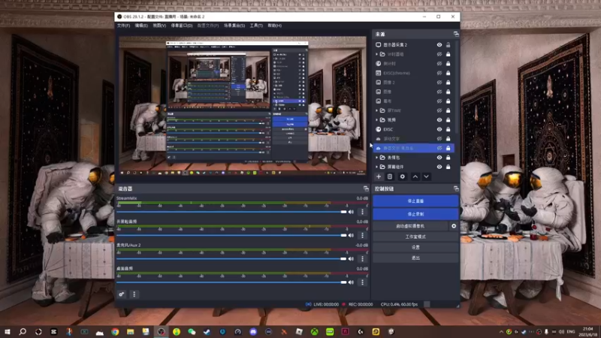Move selected source up
Viewport: 601px width, 338px height.
(x=415, y=177)
